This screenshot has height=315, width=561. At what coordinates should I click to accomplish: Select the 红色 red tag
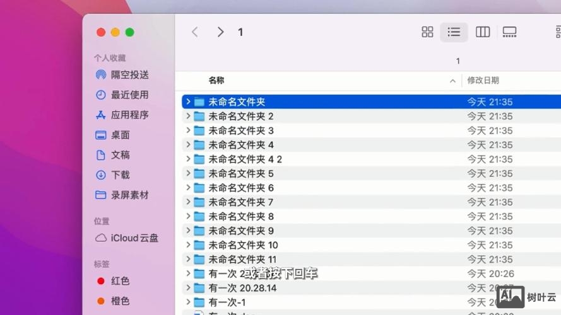tap(113, 281)
